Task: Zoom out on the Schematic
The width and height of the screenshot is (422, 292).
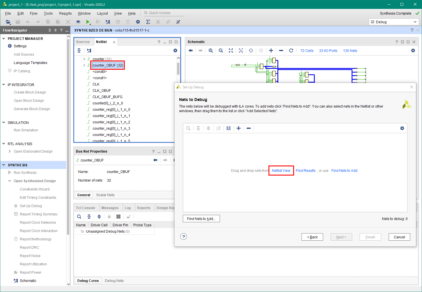Action: click(221, 50)
